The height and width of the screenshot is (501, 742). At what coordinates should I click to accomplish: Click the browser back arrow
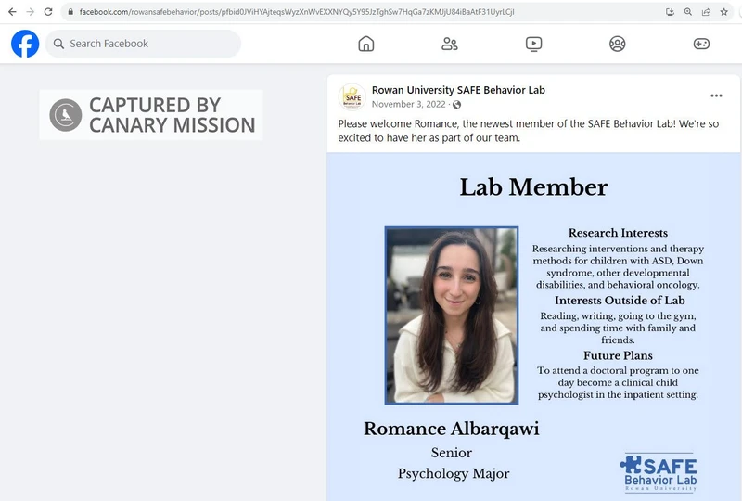click(x=12, y=12)
